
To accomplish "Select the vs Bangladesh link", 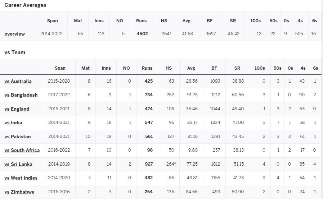I will [21, 95].
